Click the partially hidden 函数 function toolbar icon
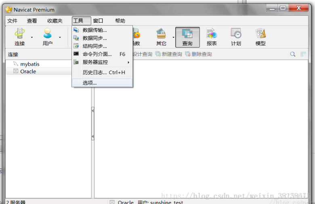Image resolution: width=315 pixels, height=204 pixels. [136, 37]
